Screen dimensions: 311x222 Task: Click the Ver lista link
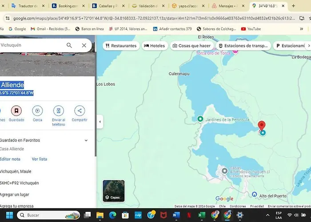point(40,159)
